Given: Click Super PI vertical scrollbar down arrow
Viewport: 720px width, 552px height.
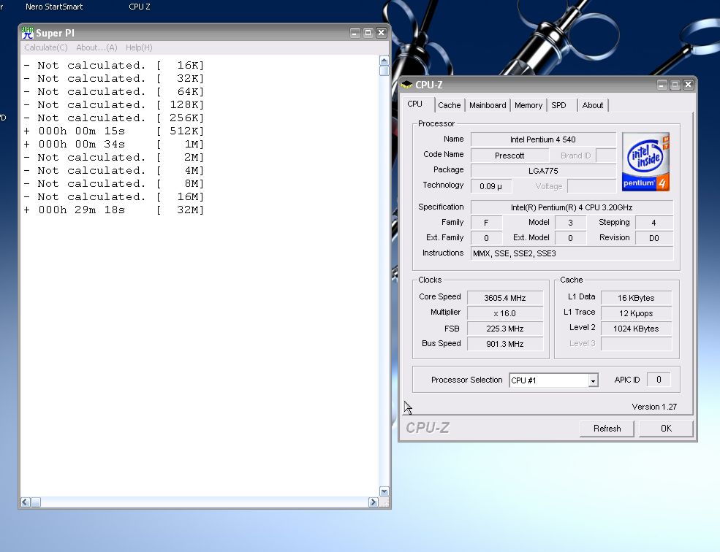Looking at the screenshot, I should tap(384, 491).
